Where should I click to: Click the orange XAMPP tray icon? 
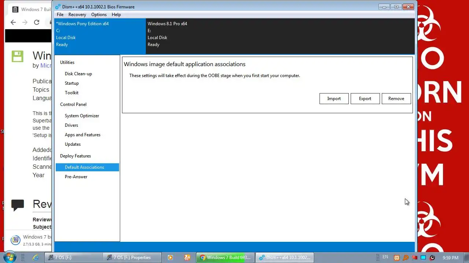tap(397, 258)
